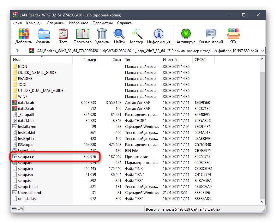Click the 3 558 733 size value
The width and height of the screenshot is (276, 223).
88,102
